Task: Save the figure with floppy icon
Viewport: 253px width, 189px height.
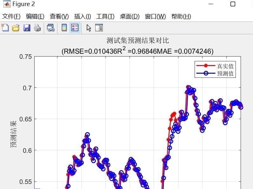Action: (27, 28)
